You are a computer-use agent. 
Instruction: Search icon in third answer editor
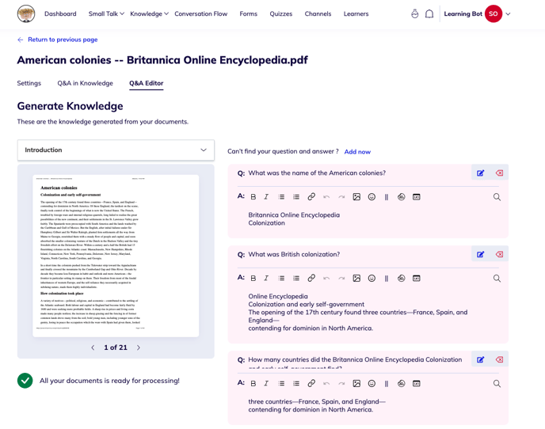[497, 384]
